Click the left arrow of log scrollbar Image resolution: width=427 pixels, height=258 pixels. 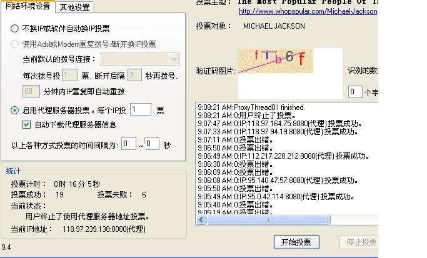point(201,220)
